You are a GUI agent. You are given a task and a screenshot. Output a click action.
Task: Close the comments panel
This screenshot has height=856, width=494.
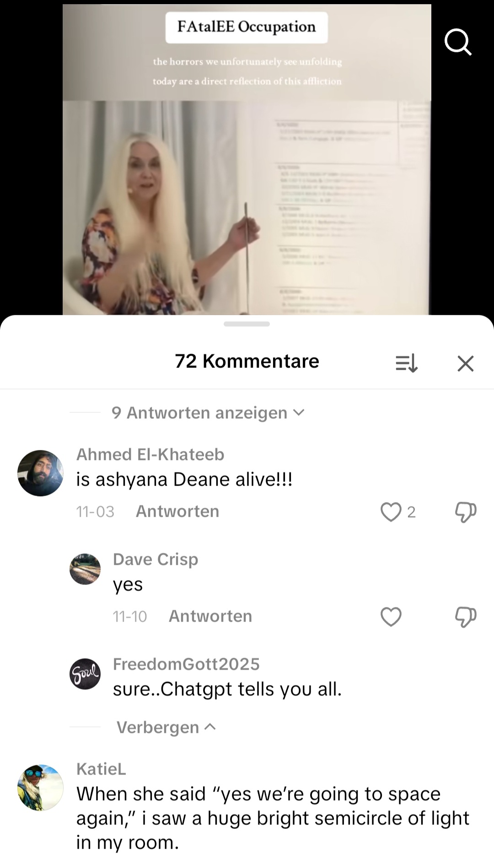tap(466, 363)
